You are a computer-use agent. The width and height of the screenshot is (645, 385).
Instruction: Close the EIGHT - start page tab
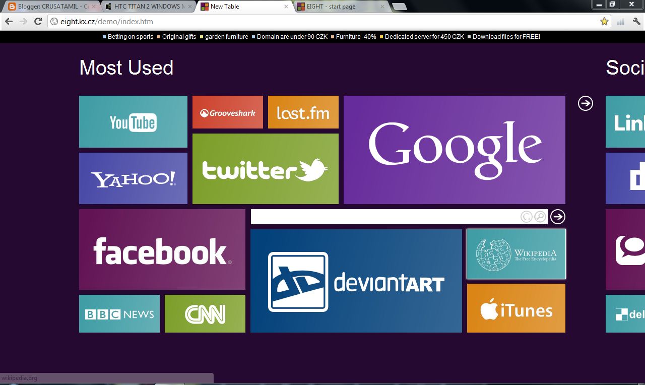(x=382, y=7)
